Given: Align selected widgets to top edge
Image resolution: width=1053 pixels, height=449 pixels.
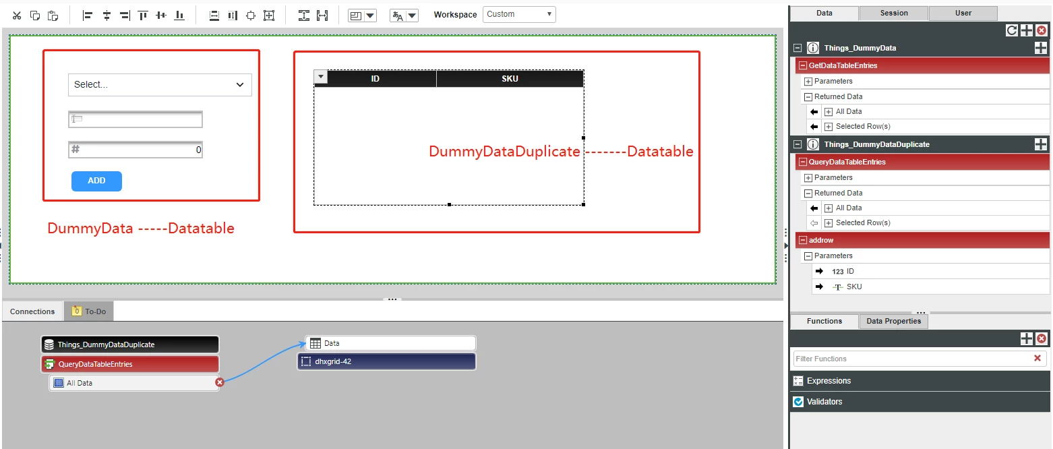Looking at the screenshot, I should pos(143,15).
